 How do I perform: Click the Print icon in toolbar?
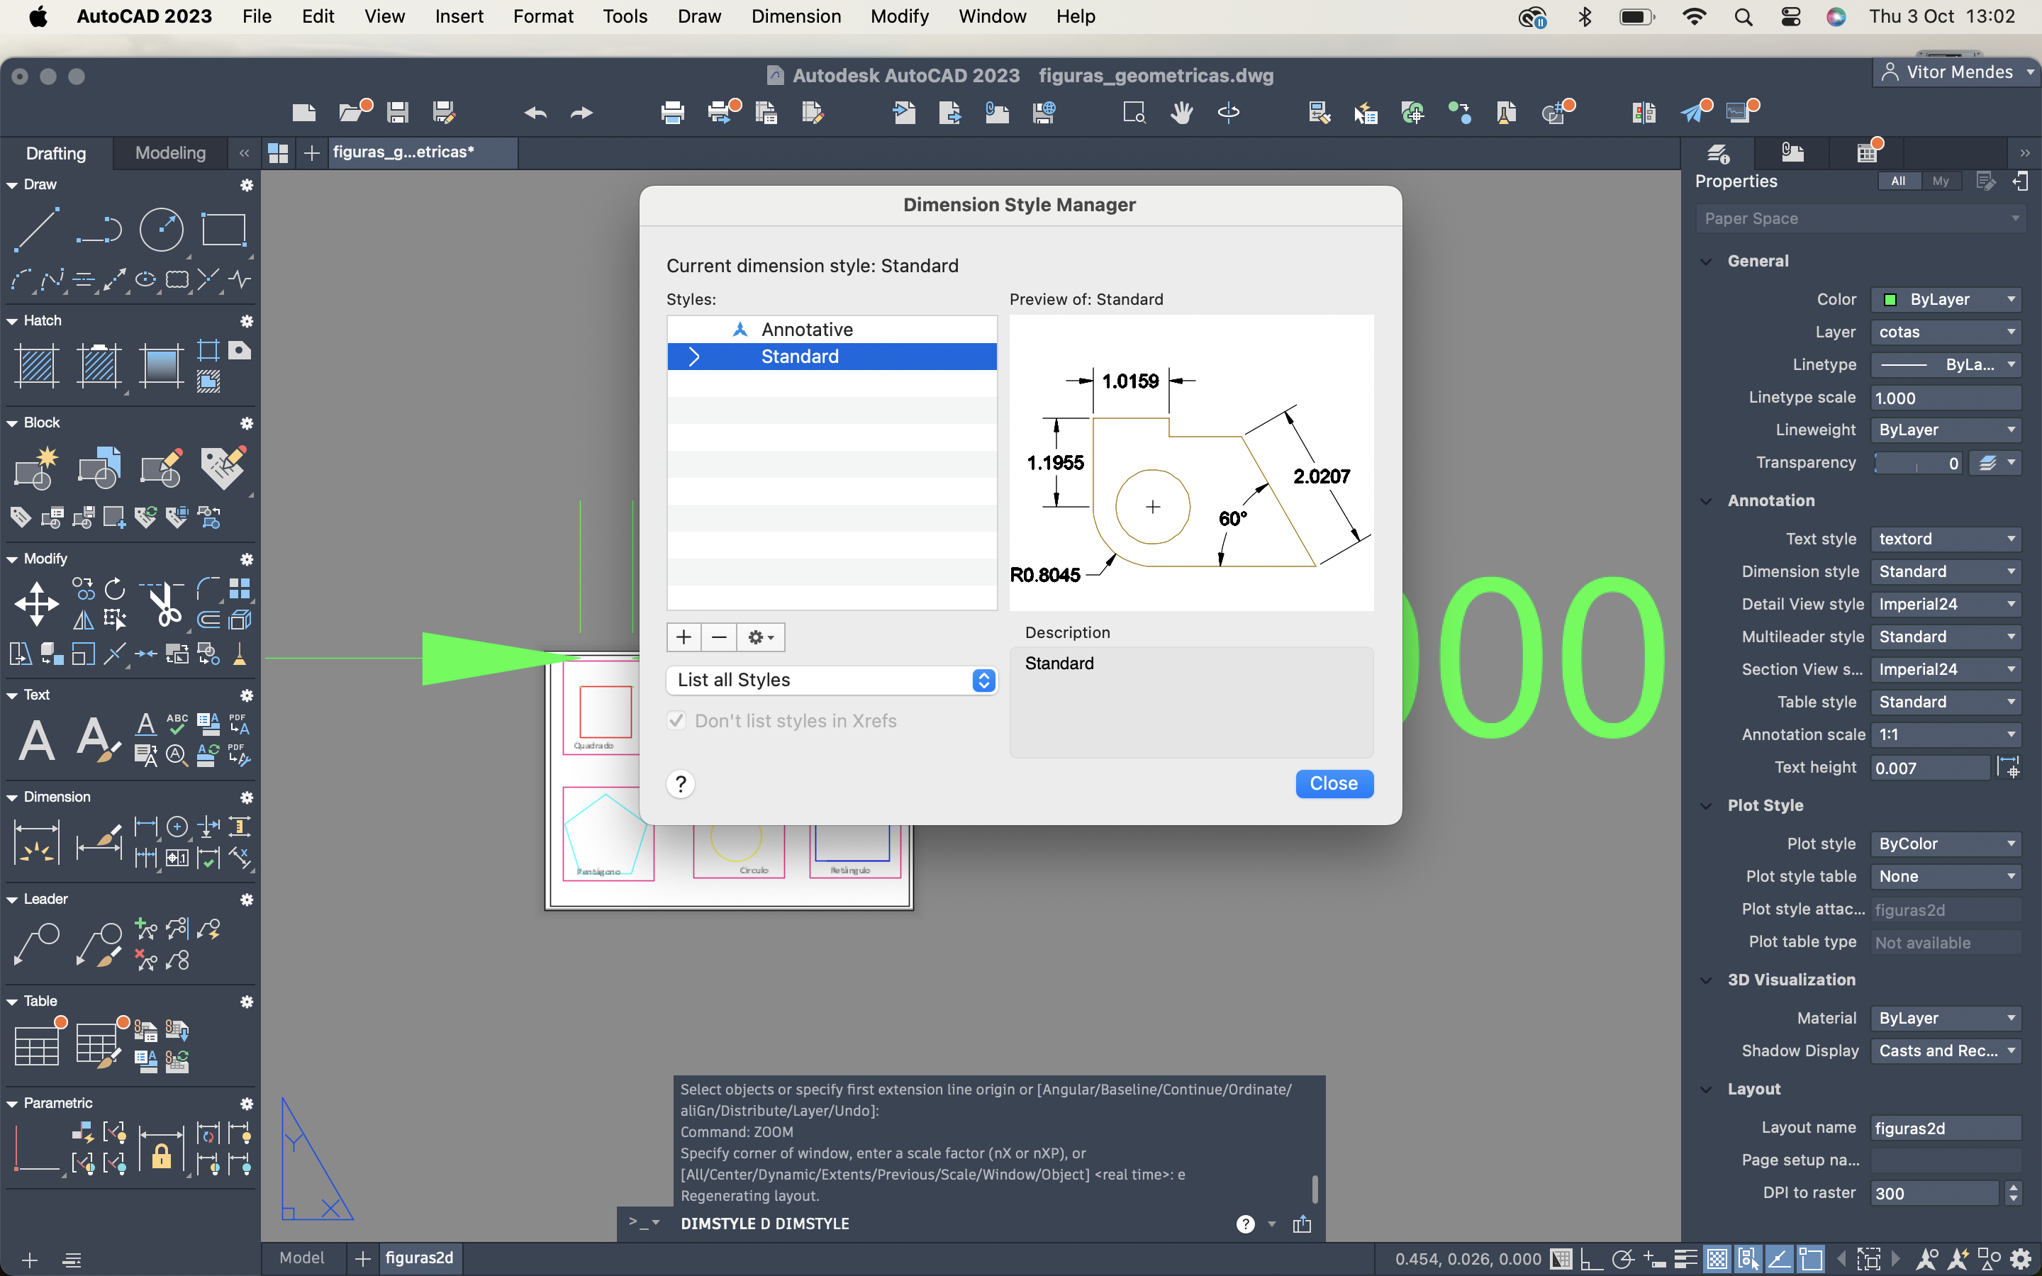672,112
